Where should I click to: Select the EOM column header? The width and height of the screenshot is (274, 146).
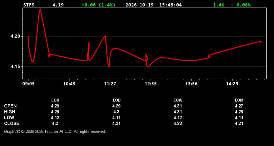tap(239, 100)
